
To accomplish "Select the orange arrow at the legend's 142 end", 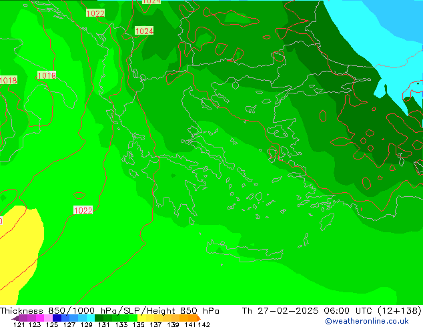I will point(199,318).
